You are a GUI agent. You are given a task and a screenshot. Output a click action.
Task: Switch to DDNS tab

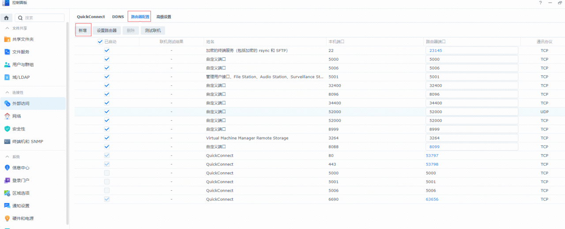pos(118,17)
